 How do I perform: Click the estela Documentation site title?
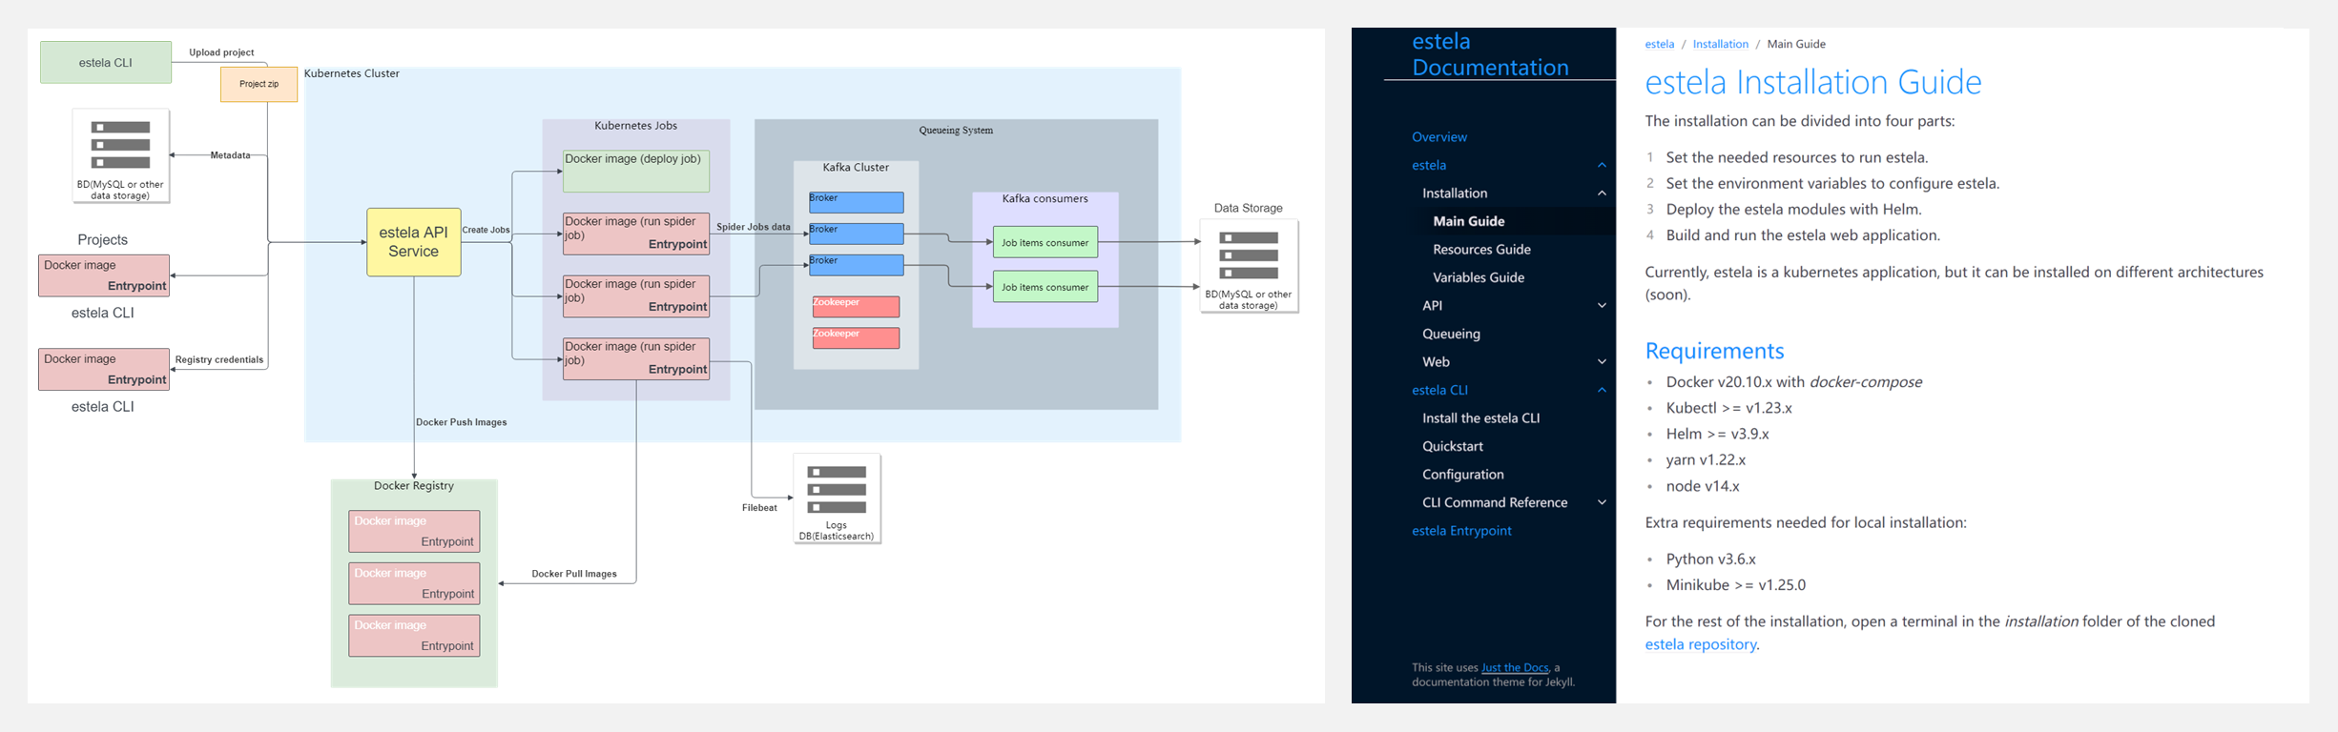[x=1490, y=54]
